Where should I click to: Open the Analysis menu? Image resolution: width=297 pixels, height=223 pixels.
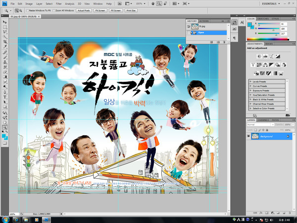69,3
